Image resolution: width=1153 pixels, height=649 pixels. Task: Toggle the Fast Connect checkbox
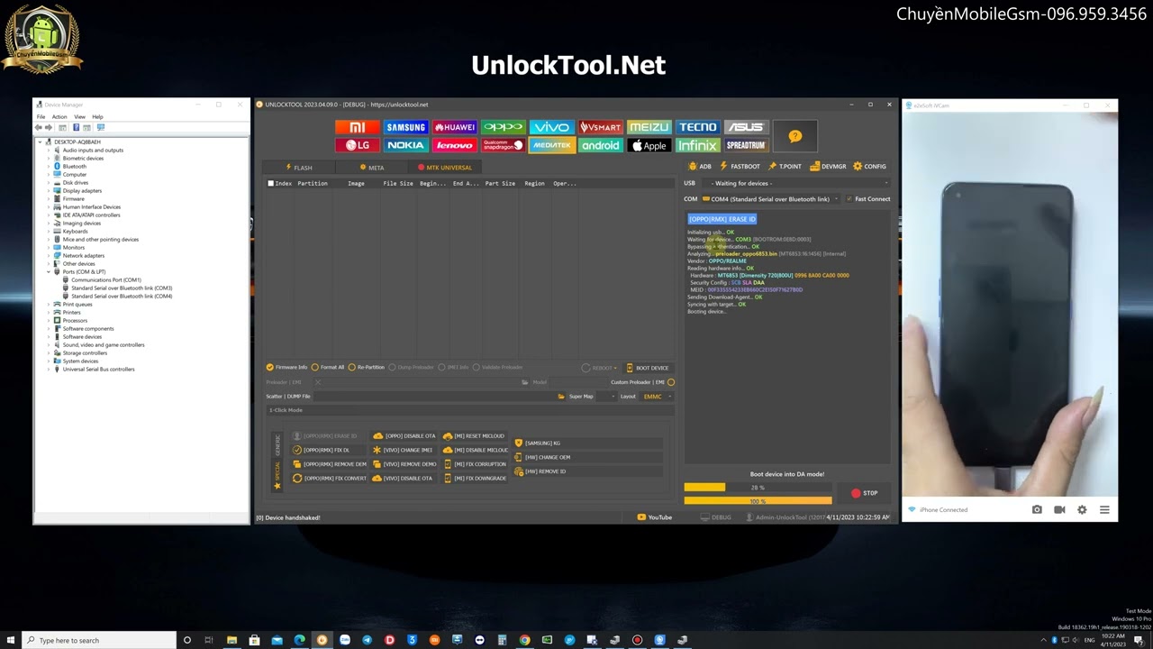point(868,199)
